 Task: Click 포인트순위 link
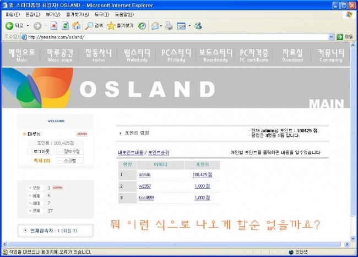pos(159,153)
